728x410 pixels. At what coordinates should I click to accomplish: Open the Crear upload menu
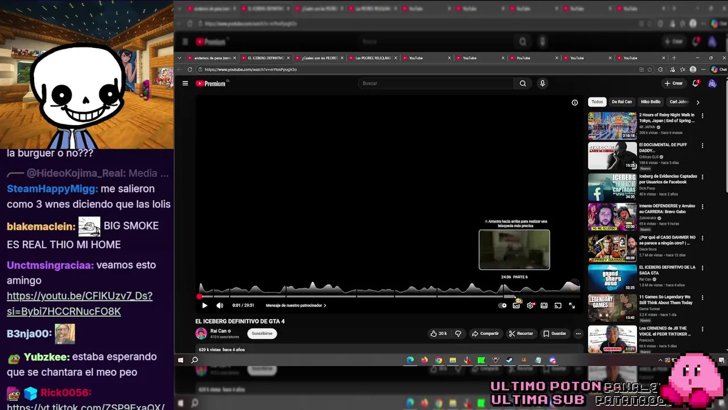pyautogui.click(x=673, y=83)
